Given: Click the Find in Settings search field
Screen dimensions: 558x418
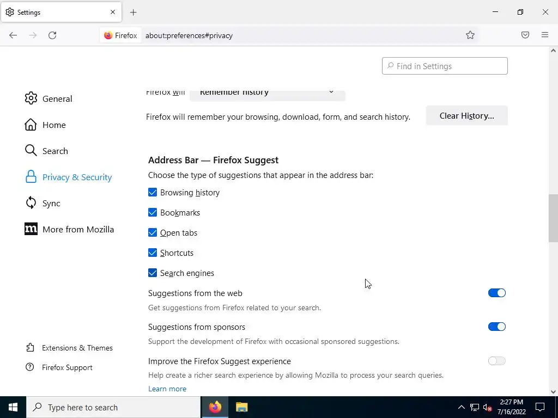Looking at the screenshot, I should [x=445, y=66].
